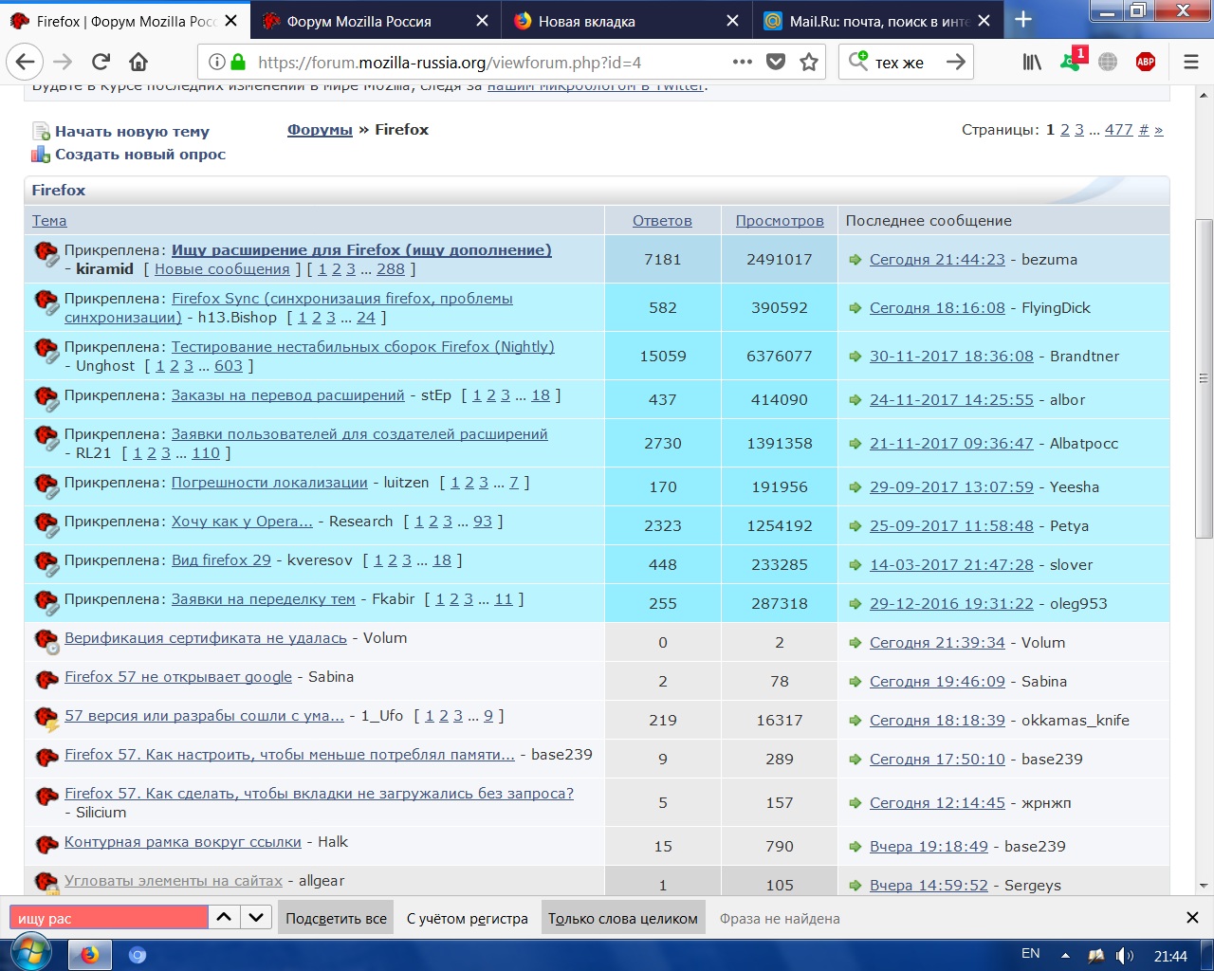The image size is (1214, 971).
Task: Open Контурная рамка вокруг ссылки topic
Action: 183,842
